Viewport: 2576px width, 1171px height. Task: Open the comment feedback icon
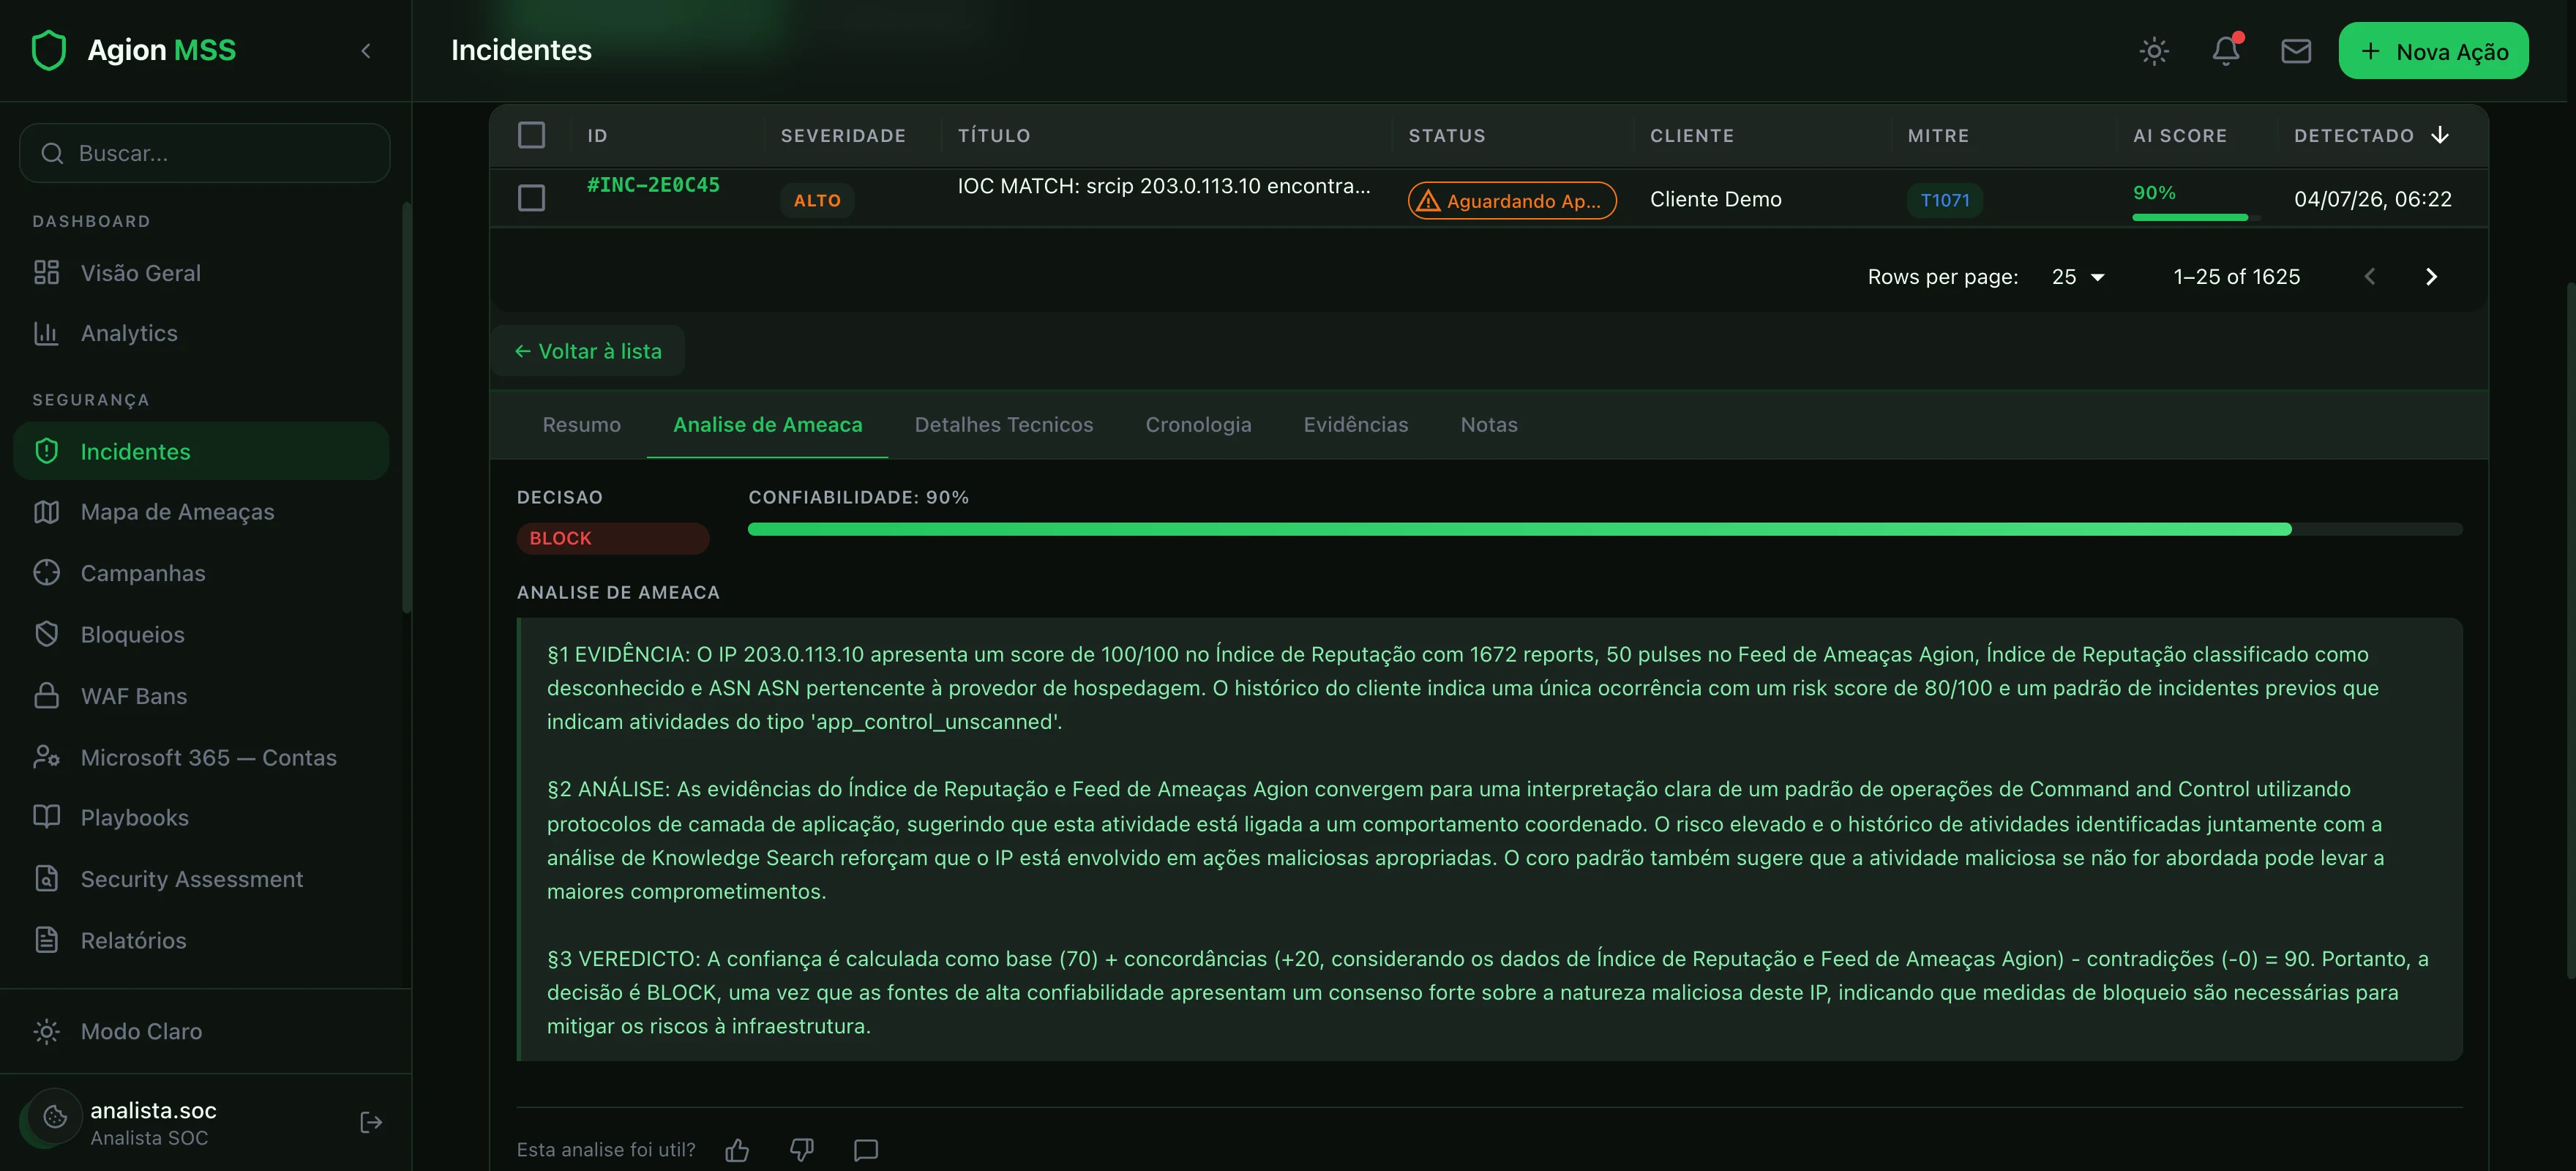(x=866, y=1150)
